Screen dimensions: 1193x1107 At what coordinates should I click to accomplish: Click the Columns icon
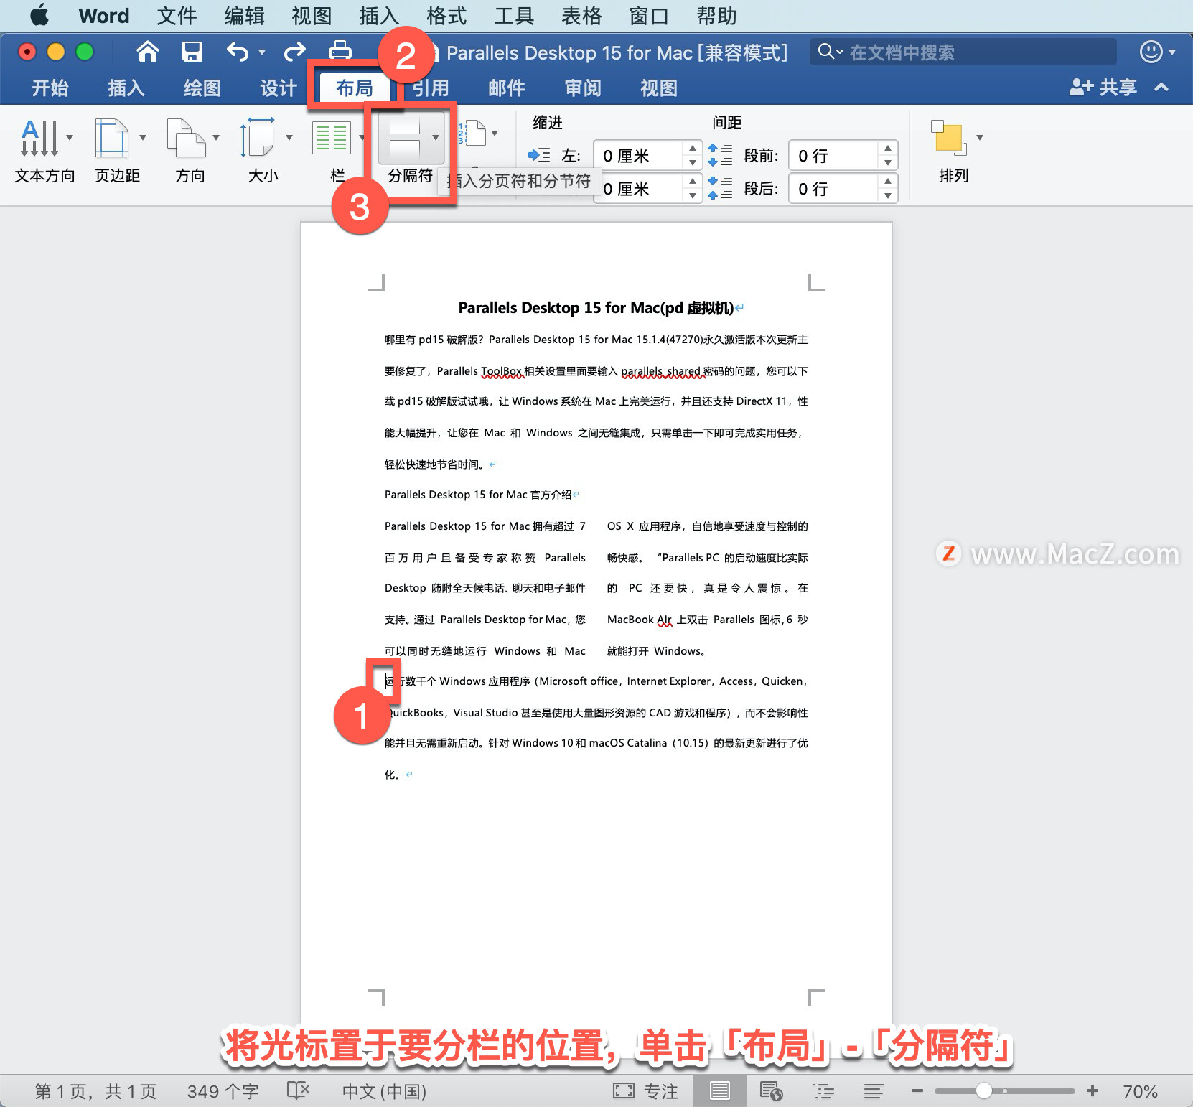pyautogui.click(x=332, y=137)
